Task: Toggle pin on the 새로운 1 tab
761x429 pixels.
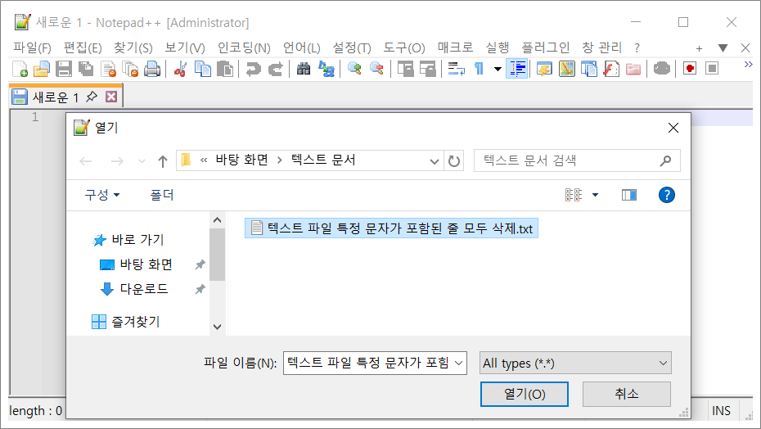Action: (92, 97)
